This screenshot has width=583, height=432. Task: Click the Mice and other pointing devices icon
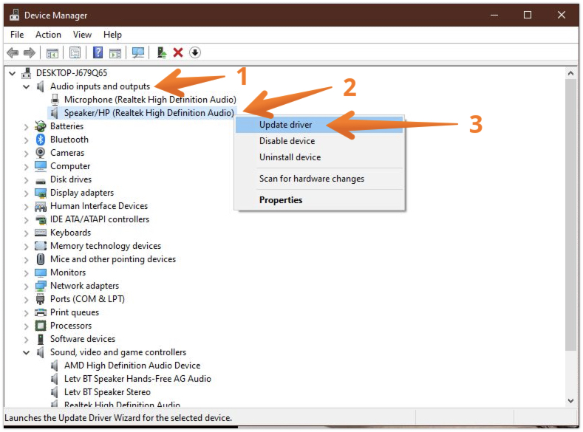point(41,259)
